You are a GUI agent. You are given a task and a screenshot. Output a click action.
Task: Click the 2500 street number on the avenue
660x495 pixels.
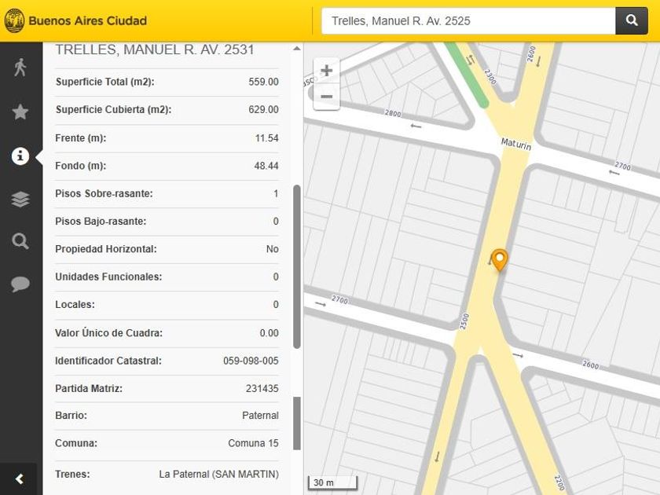point(464,321)
